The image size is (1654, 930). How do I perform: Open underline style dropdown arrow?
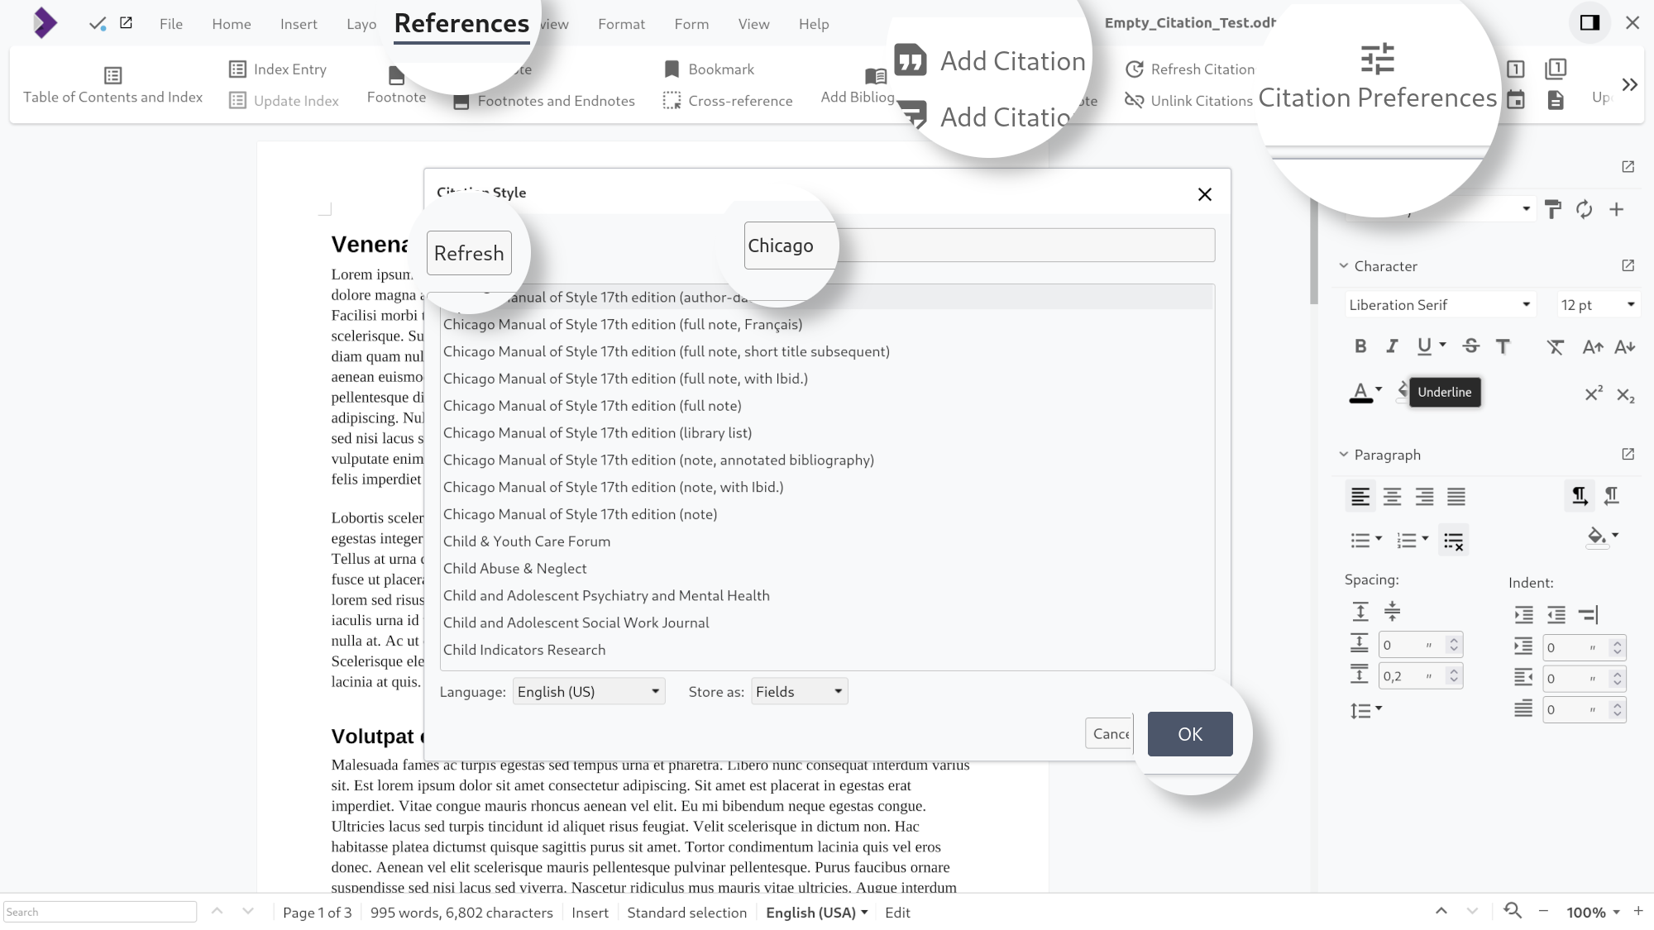coord(1443,345)
